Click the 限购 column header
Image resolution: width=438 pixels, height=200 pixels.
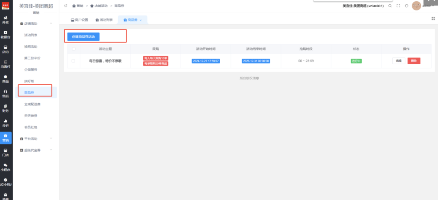pyautogui.click(x=156, y=49)
